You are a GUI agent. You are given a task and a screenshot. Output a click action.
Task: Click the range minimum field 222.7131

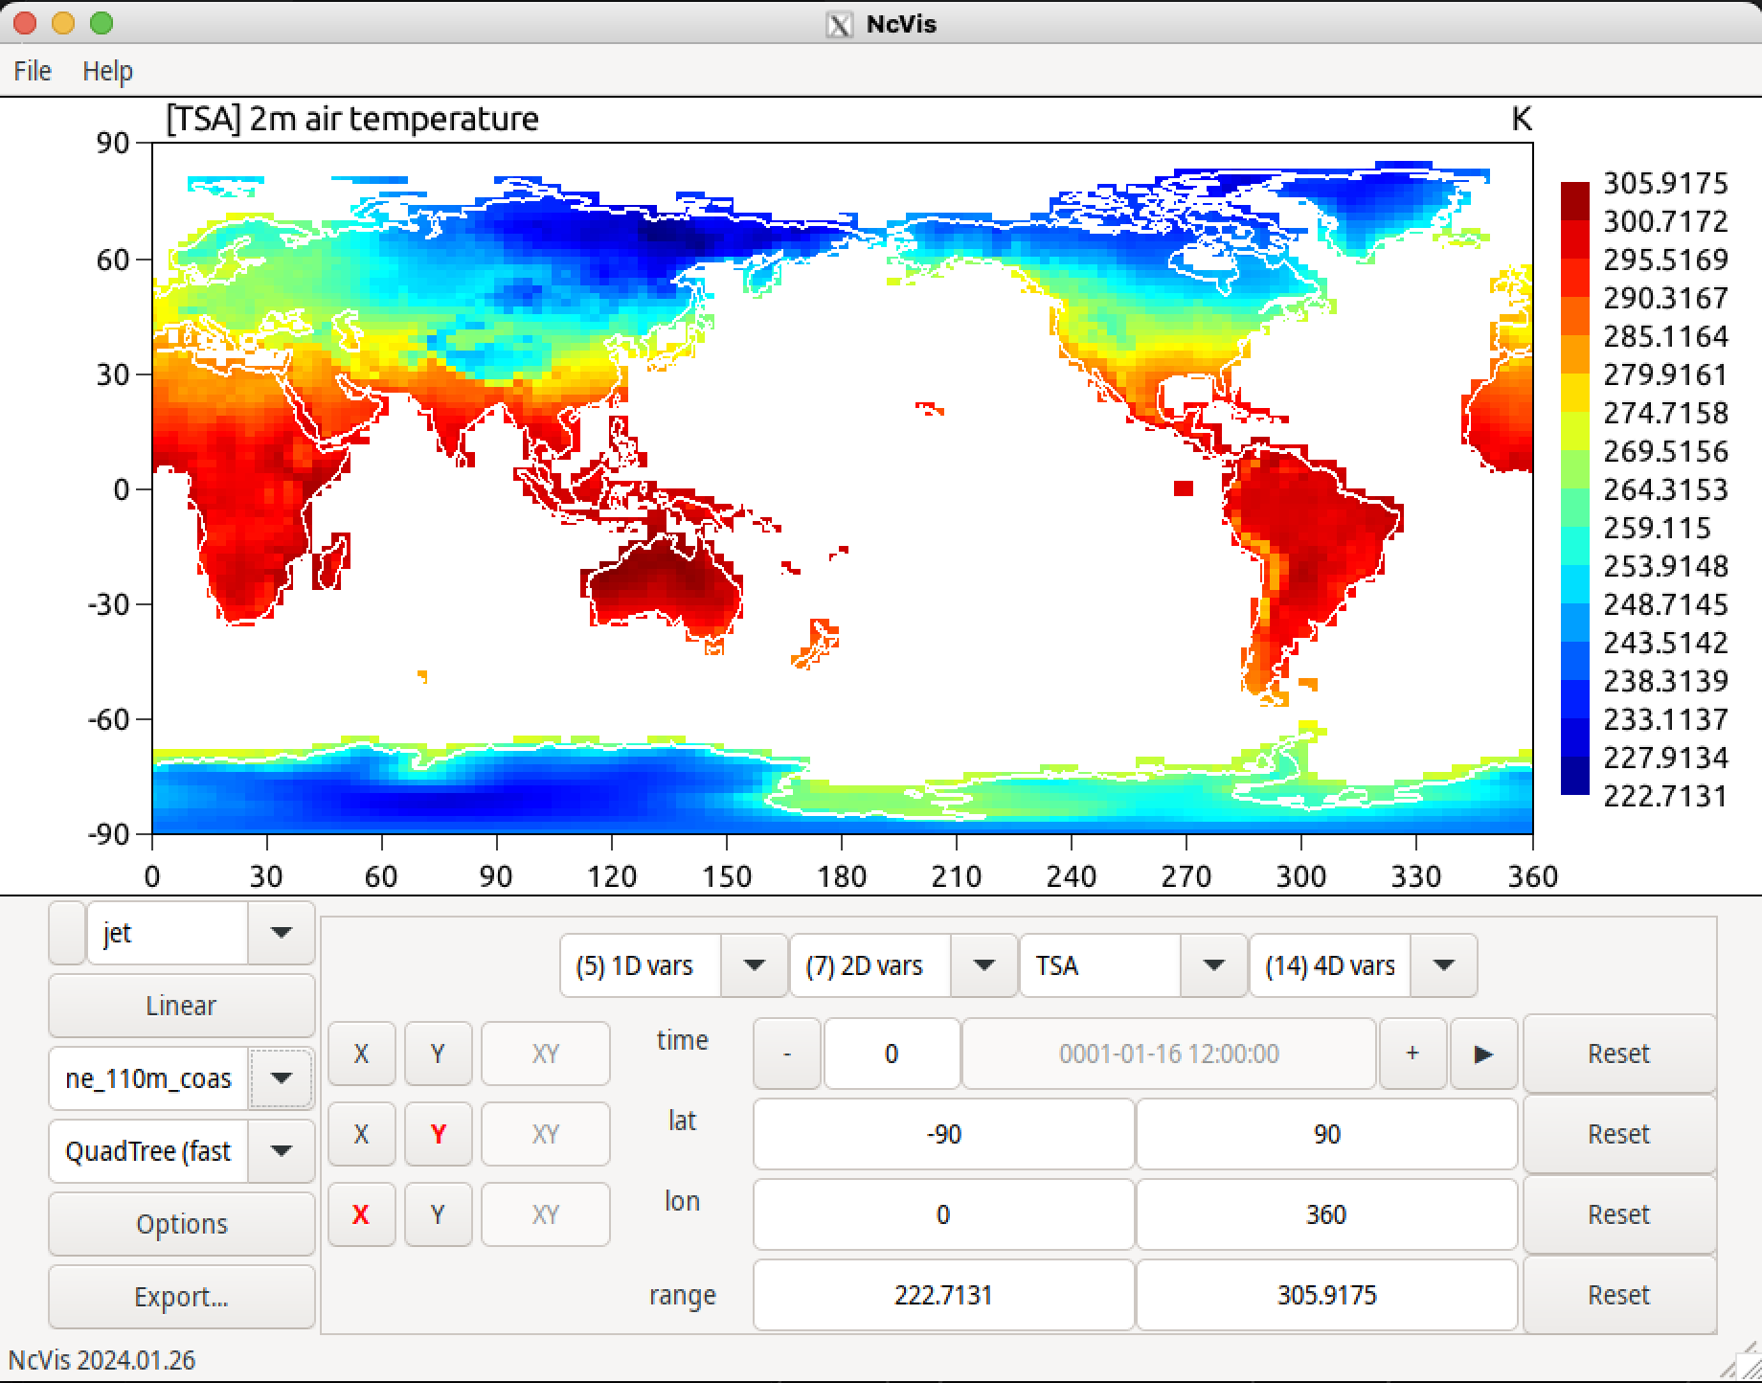[943, 1295]
